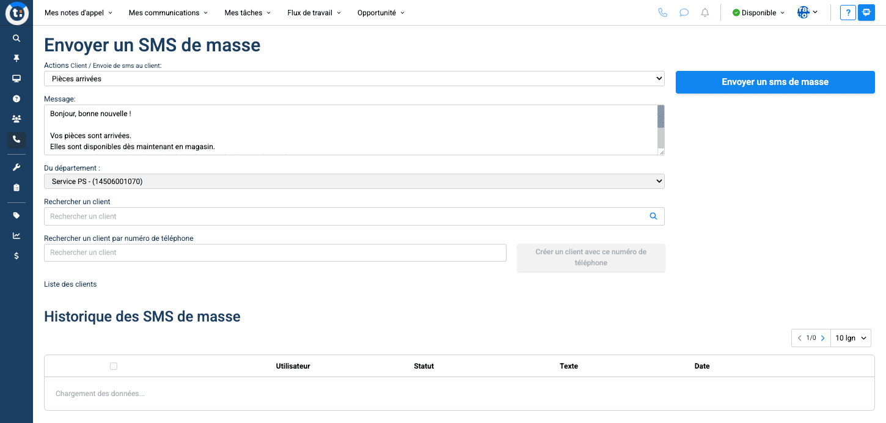
Task: Click the Texte column header
Action: pos(569,366)
